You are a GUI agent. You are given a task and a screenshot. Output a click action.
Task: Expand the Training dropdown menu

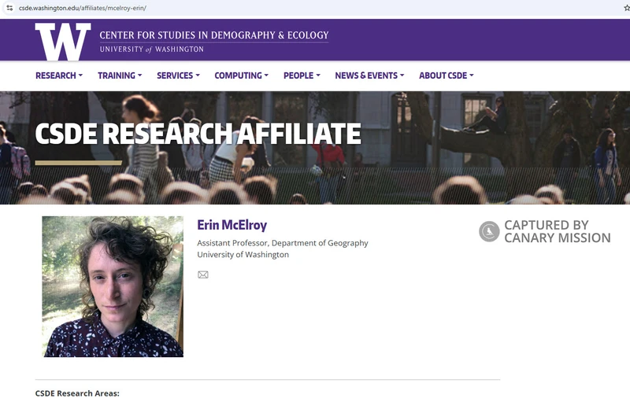(x=120, y=76)
